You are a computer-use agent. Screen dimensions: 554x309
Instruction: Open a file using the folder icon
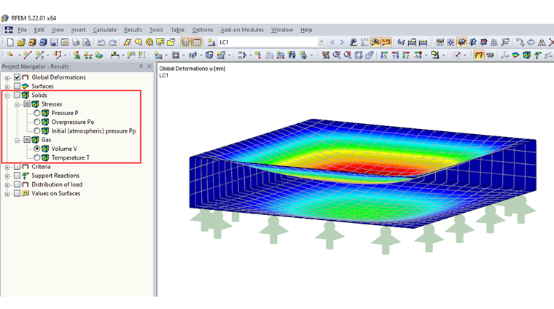coord(21,42)
